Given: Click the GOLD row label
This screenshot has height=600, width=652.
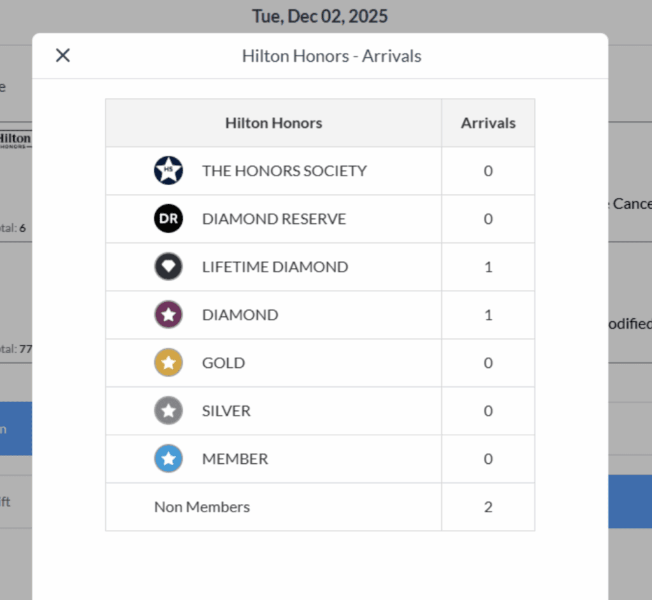Looking at the screenshot, I should [x=223, y=363].
